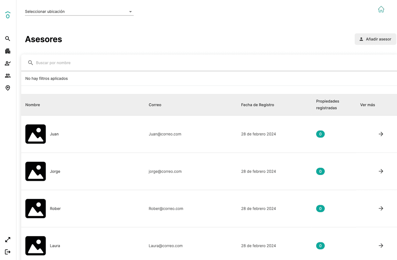
Task: Click the Añadir asesor button
Action: coord(375,39)
